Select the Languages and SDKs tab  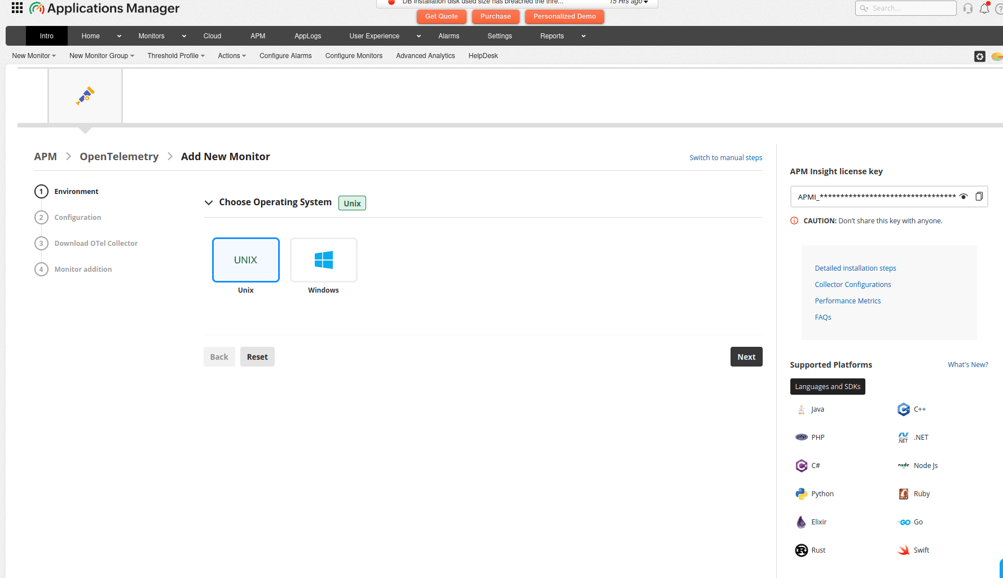(x=828, y=387)
